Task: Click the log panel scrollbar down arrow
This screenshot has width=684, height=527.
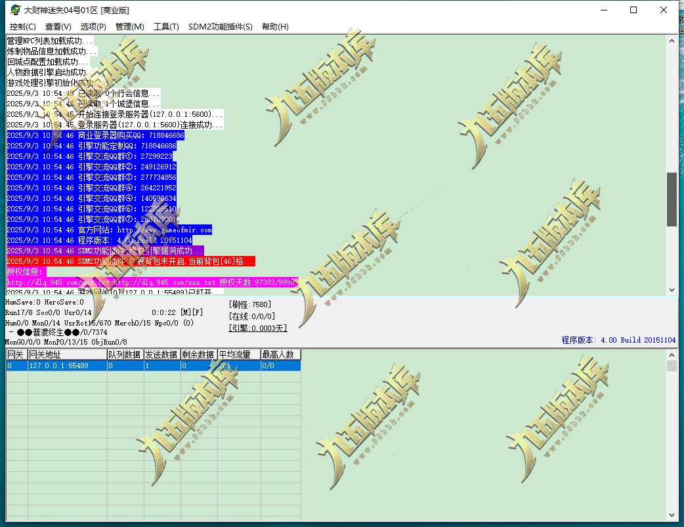Action: 672,289
